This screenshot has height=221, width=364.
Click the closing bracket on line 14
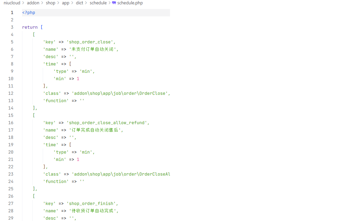(x=34, y=108)
